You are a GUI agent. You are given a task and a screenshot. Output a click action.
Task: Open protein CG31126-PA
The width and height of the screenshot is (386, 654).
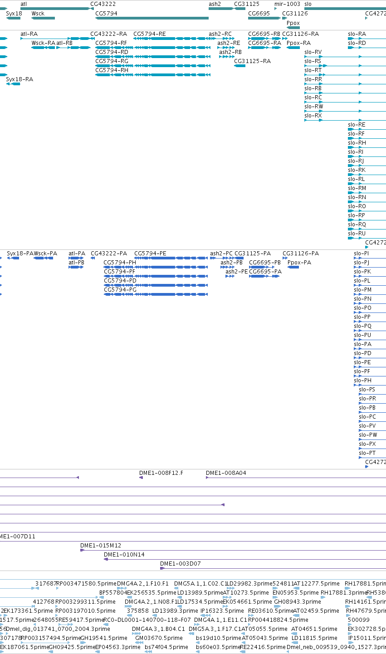(301, 254)
